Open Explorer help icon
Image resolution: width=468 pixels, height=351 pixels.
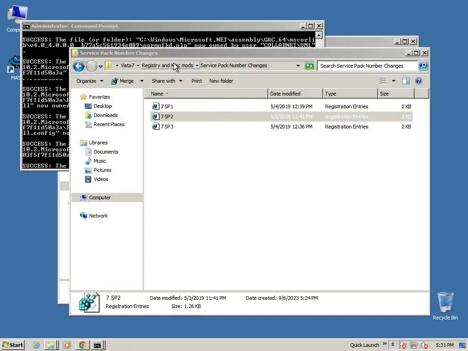[x=419, y=81]
